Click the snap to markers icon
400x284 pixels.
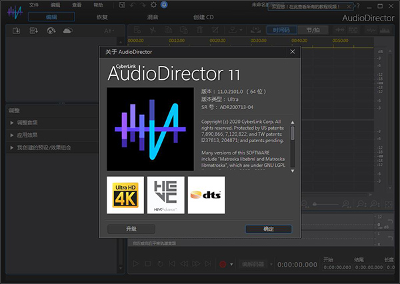pos(340,30)
